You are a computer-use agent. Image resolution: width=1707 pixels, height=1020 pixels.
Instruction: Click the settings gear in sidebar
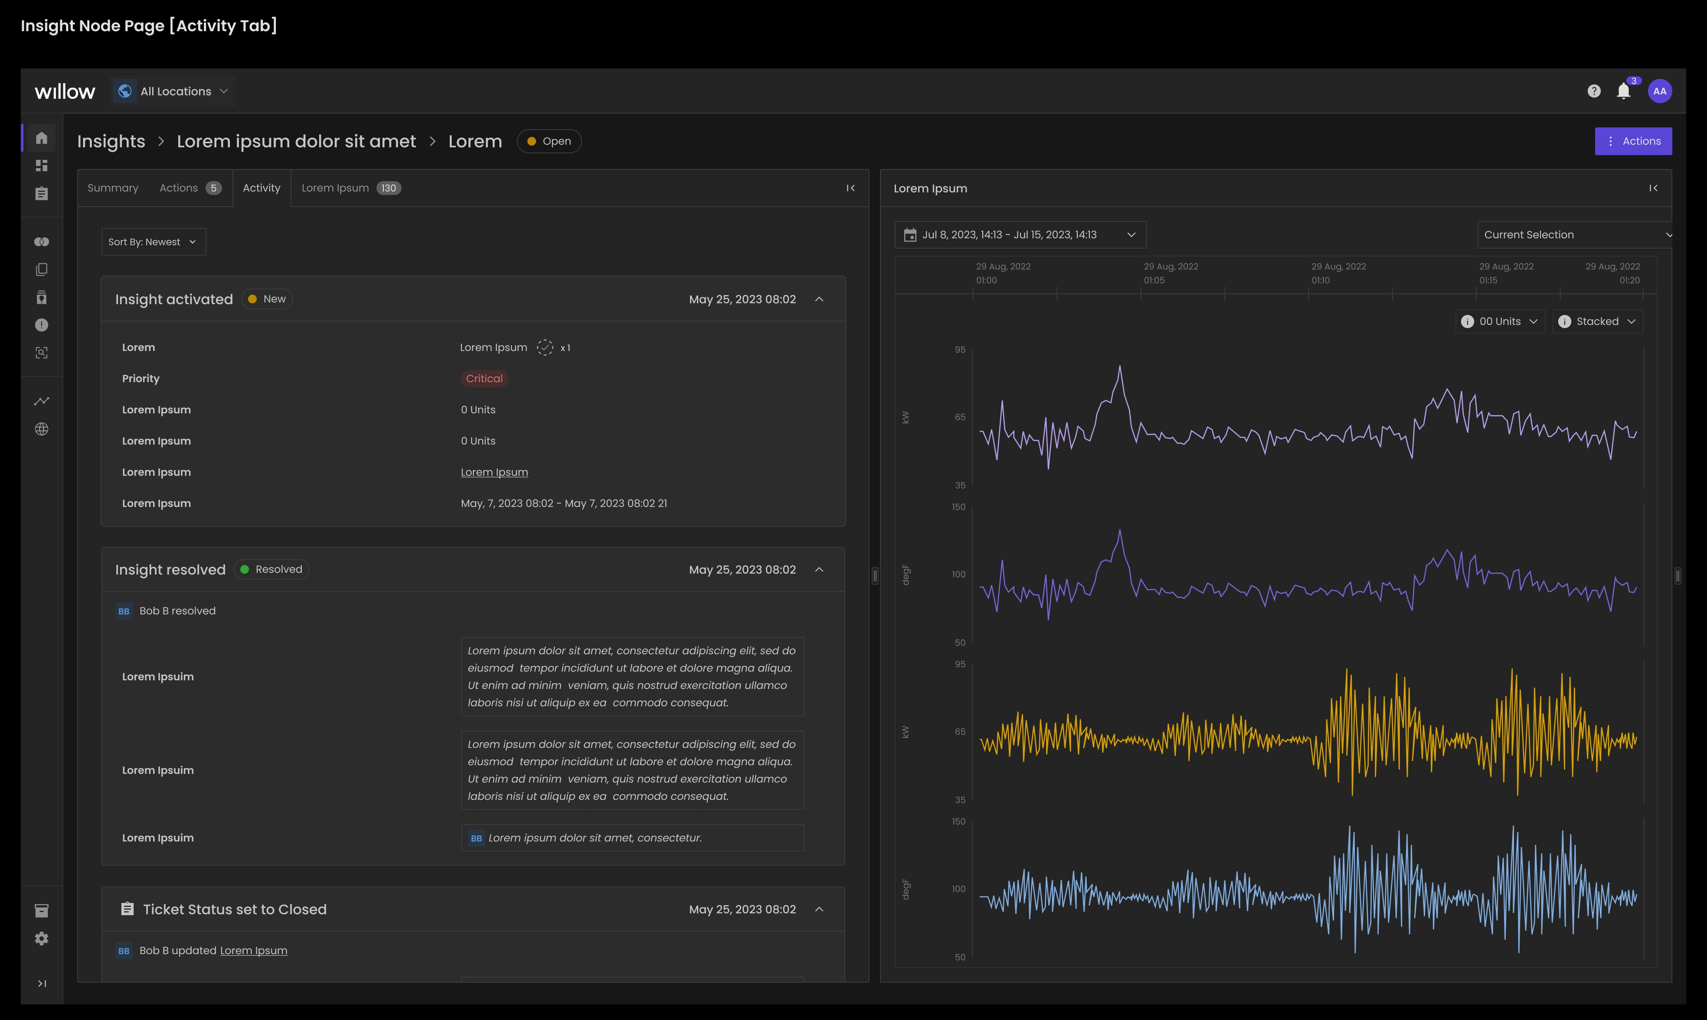pos(42,939)
